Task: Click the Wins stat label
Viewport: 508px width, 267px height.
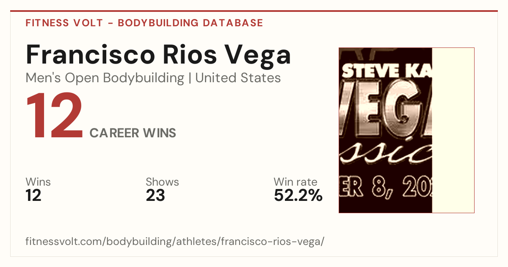Action: [x=38, y=182]
